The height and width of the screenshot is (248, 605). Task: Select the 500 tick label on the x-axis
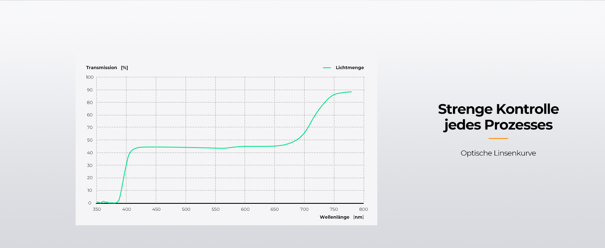point(186,210)
